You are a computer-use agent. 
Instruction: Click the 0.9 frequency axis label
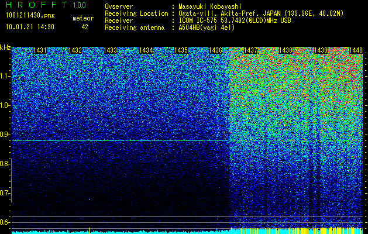point(4,135)
